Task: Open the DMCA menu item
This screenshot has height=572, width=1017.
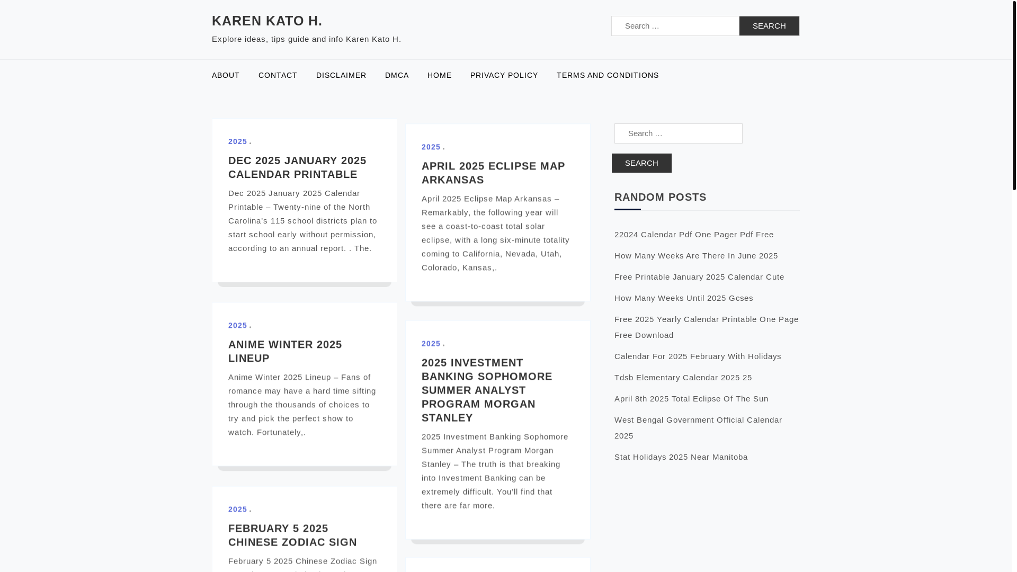Action: click(397, 75)
